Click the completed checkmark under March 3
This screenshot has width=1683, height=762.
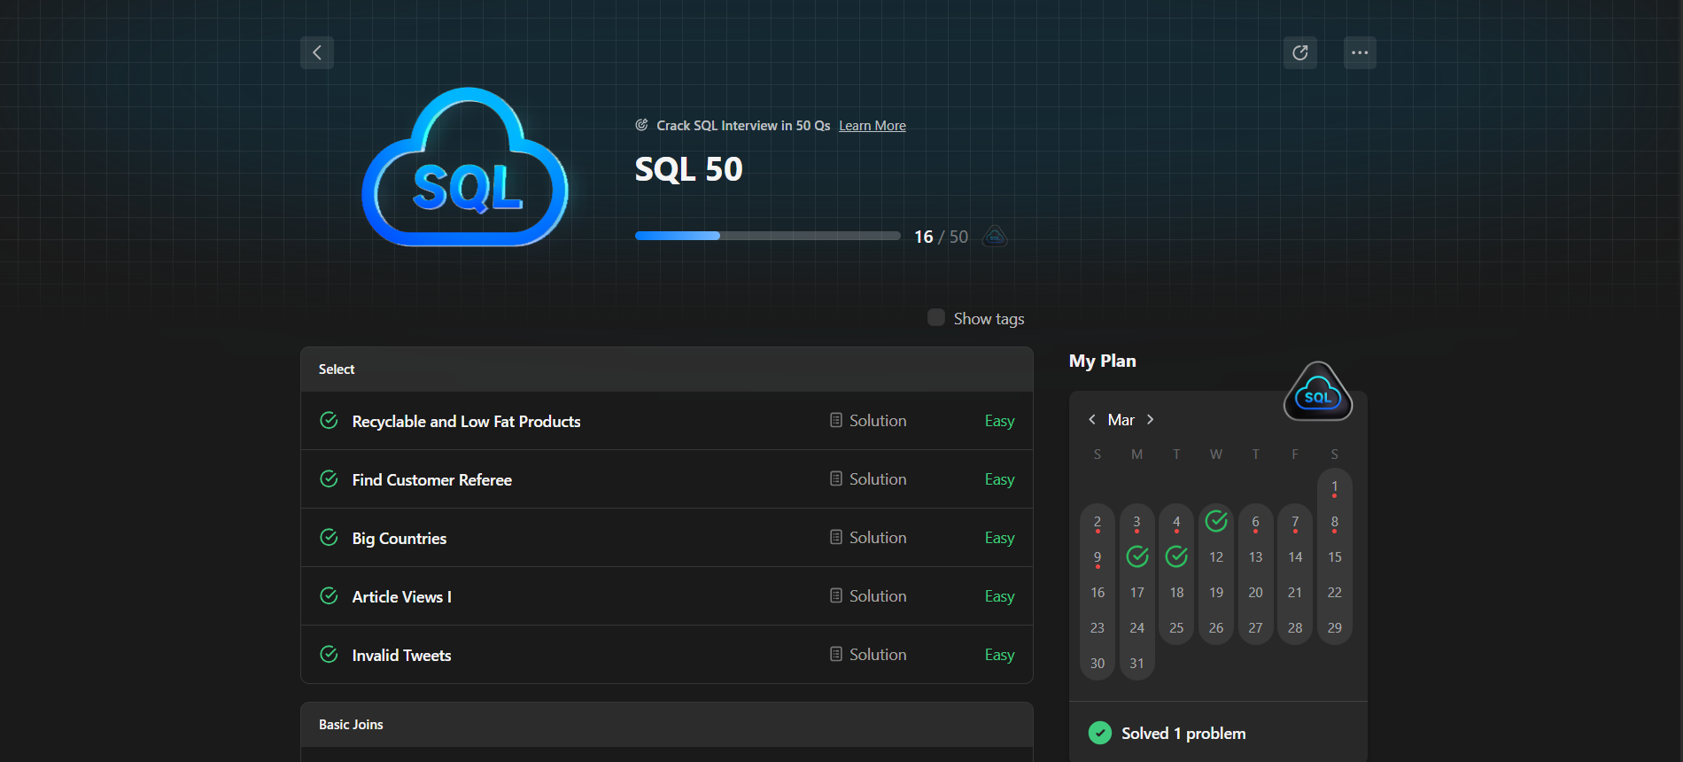[1137, 556]
